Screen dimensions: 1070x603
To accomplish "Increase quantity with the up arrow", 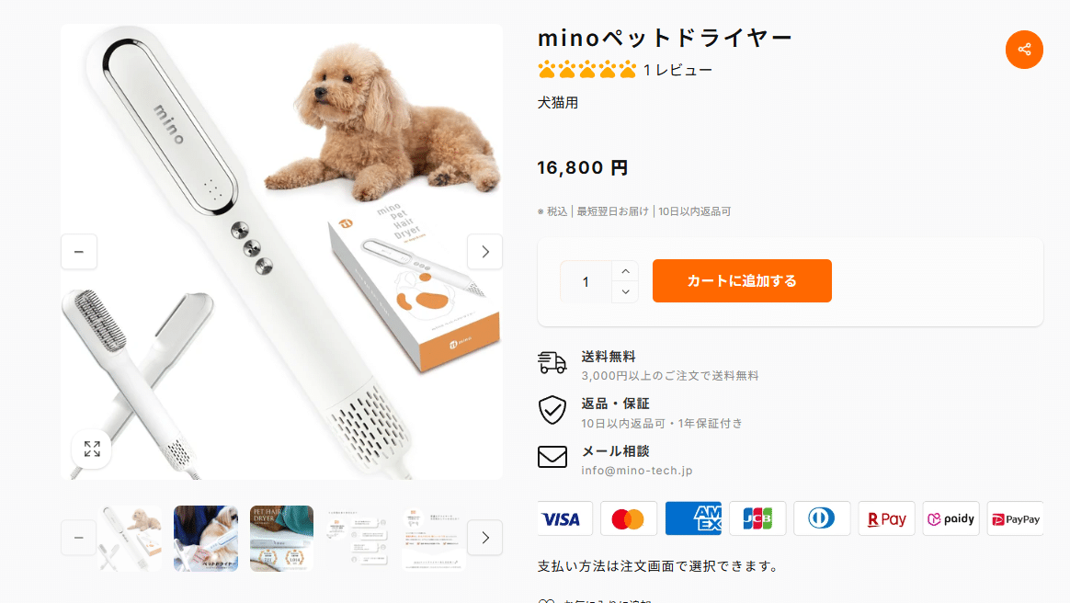I will click(625, 271).
